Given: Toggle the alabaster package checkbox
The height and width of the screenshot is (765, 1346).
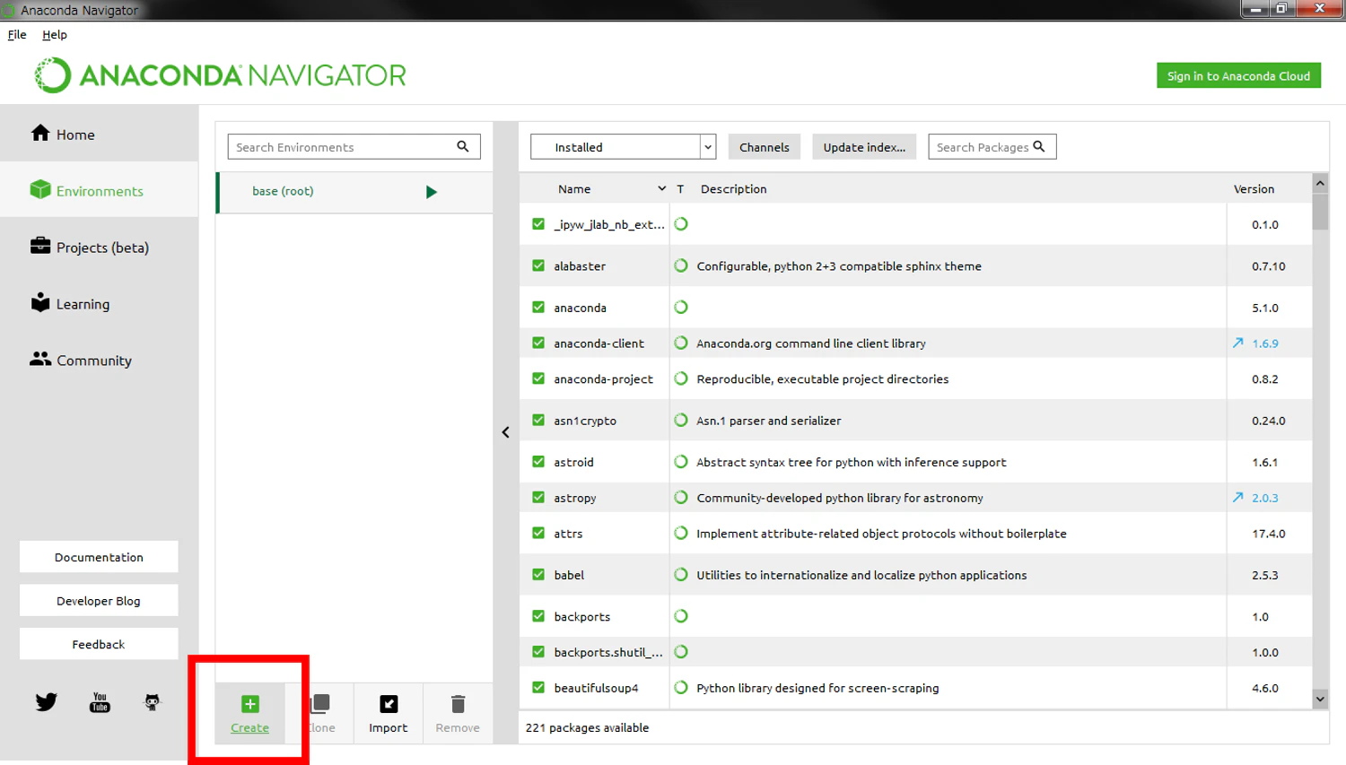Looking at the screenshot, I should [538, 265].
